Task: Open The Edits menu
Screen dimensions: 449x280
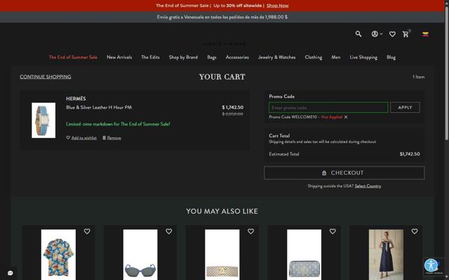Action: [150, 57]
